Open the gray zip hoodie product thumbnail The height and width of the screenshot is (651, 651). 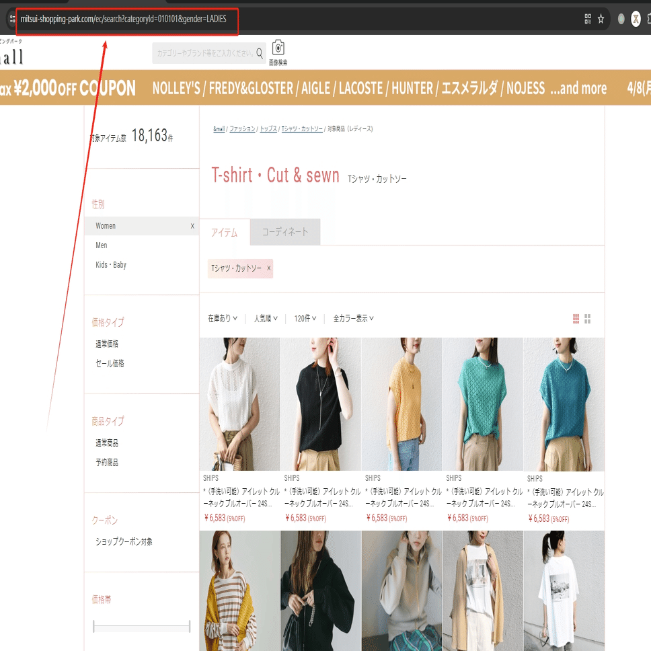[401, 590]
